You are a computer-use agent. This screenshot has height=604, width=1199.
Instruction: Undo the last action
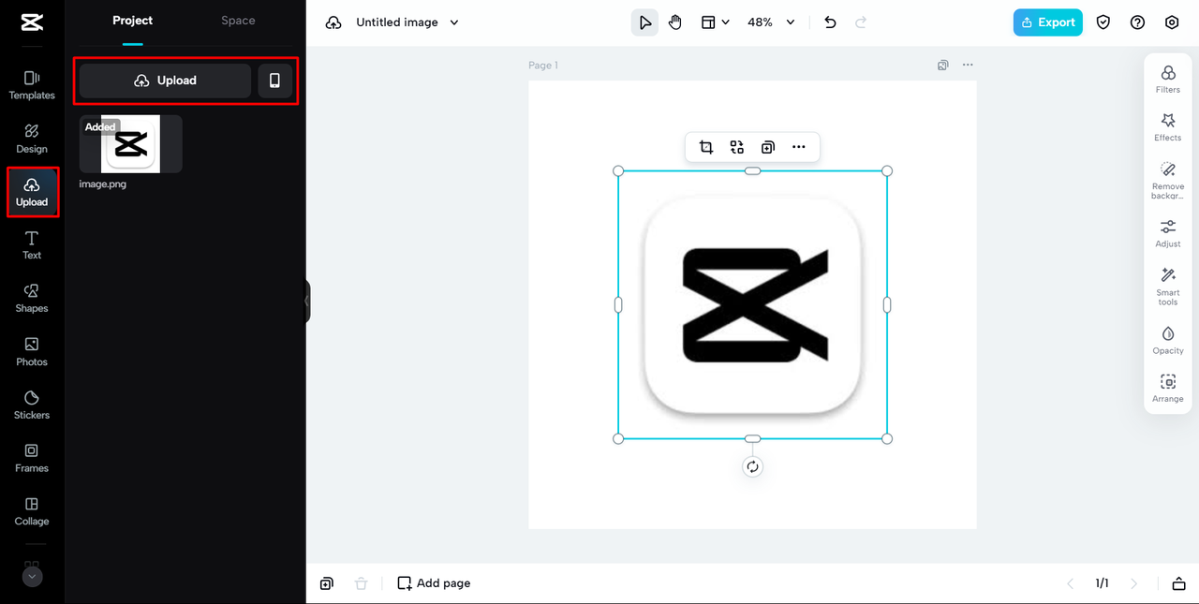[830, 22]
